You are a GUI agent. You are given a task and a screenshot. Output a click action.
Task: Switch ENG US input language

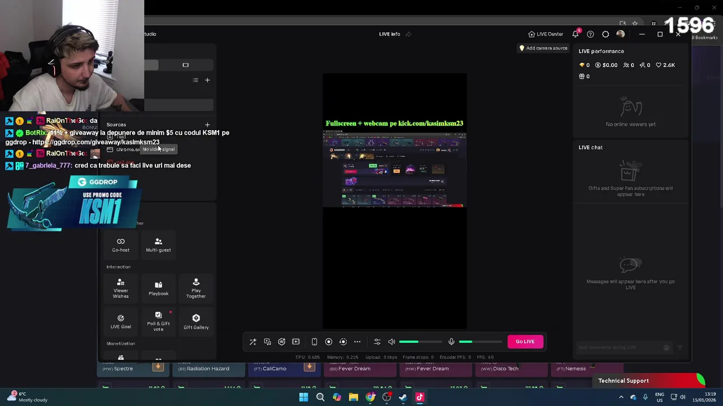point(659,397)
